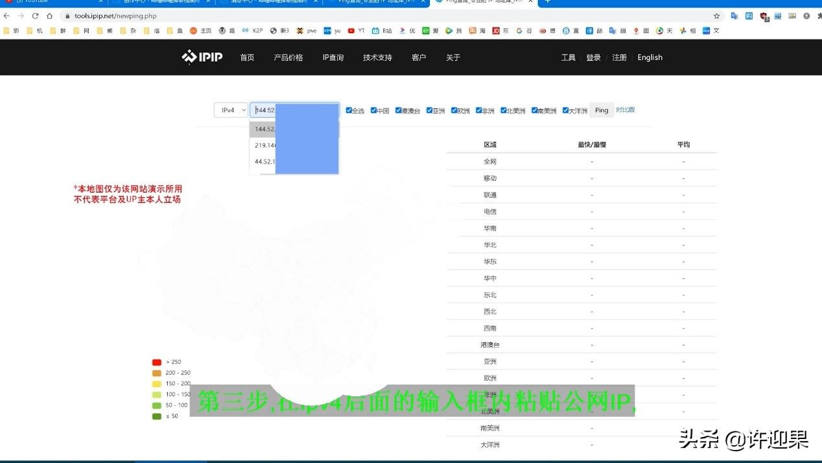This screenshot has width=822, height=463.
Task: Uncheck the 非洲 checkbox
Action: (x=478, y=110)
